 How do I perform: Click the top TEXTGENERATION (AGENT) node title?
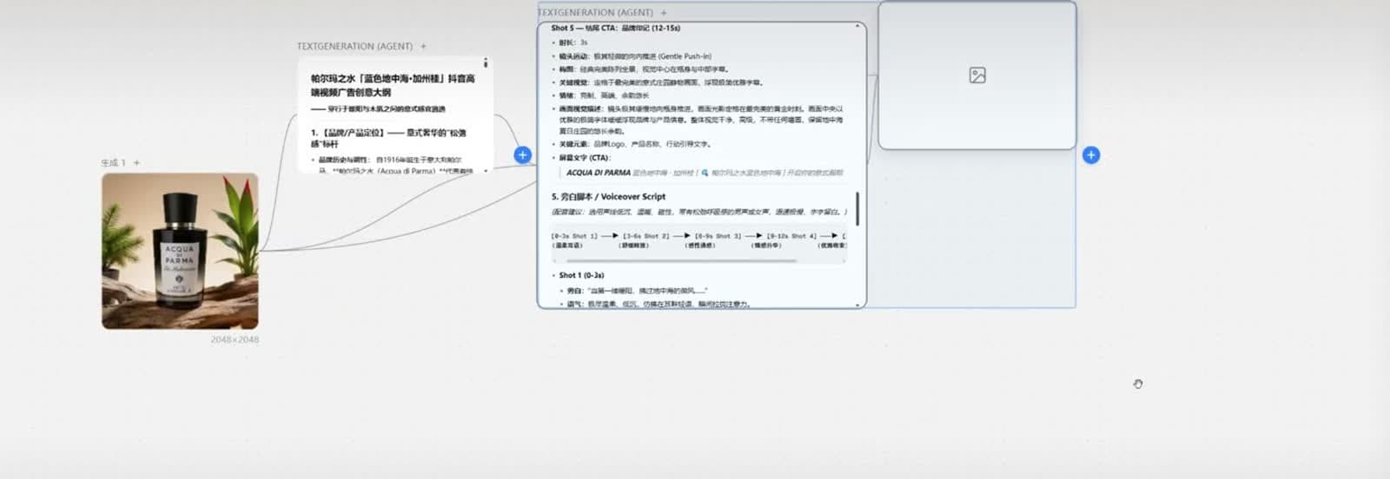[x=595, y=12]
